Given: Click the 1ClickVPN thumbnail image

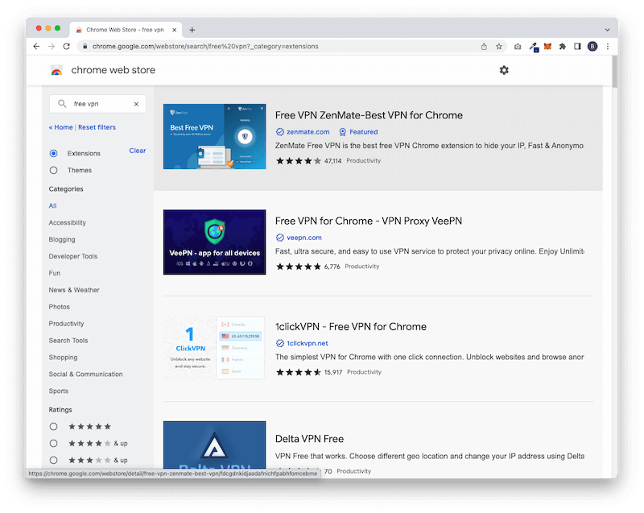Looking at the screenshot, I should pos(214,347).
